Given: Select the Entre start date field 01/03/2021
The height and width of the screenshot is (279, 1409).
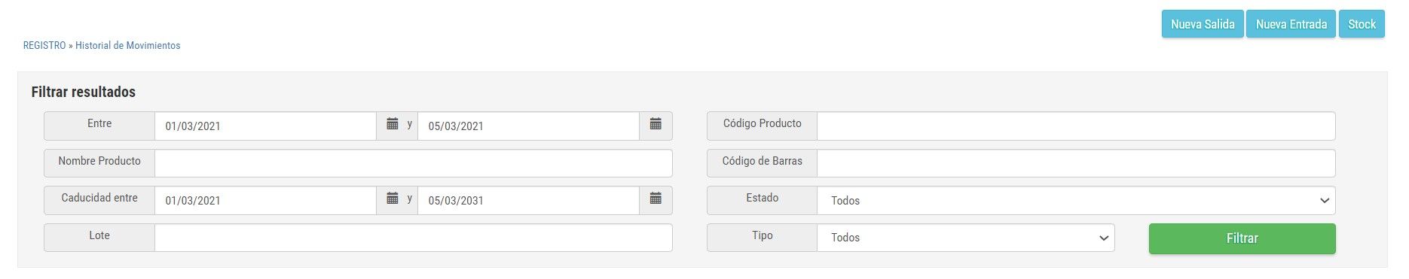Looking at the screenshot, I should pyautogui.click(x=265, y=126).
